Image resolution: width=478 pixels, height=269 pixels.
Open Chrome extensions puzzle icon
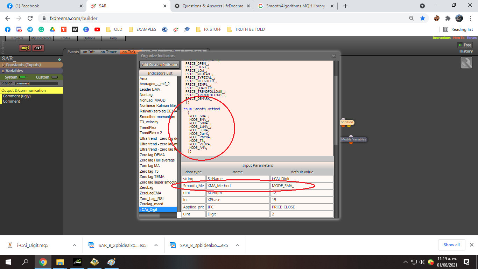point(448,18)
